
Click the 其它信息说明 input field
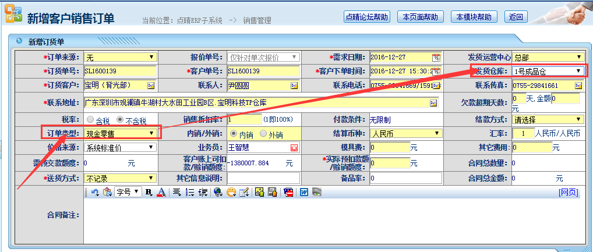(264, 178)
